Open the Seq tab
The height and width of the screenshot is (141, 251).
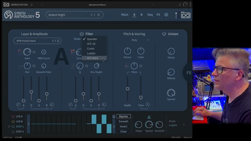tap(150, 15)
